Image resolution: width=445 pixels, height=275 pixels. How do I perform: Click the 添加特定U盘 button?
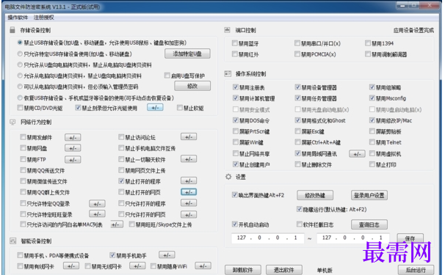187,54
